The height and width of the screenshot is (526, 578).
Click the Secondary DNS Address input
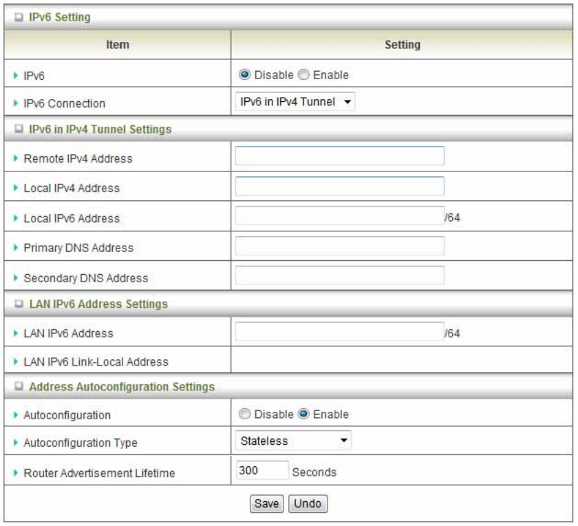pos(339,275)
